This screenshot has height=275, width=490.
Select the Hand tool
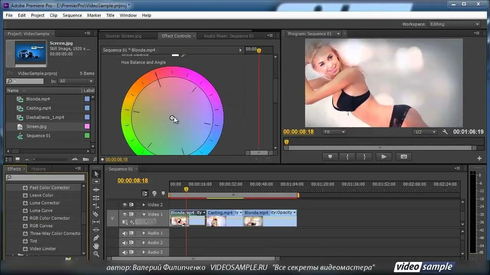pyautogui.click(x=96, y=246)
